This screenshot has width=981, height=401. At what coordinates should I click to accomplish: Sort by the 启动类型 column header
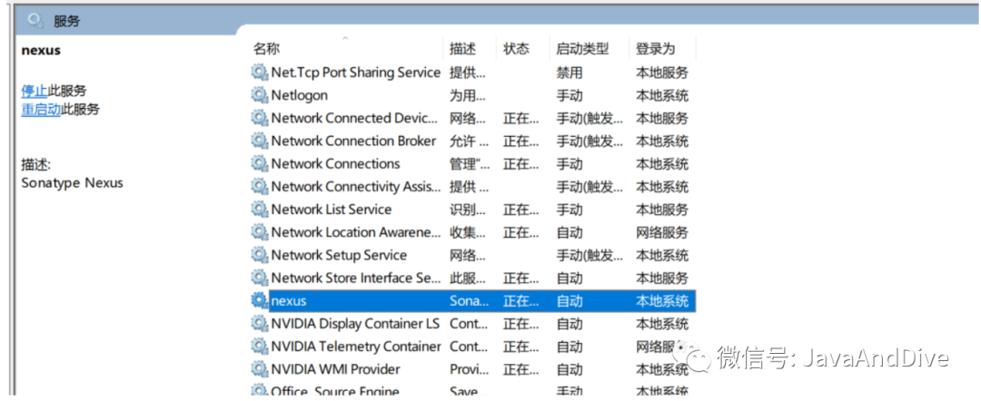(582, 49)
